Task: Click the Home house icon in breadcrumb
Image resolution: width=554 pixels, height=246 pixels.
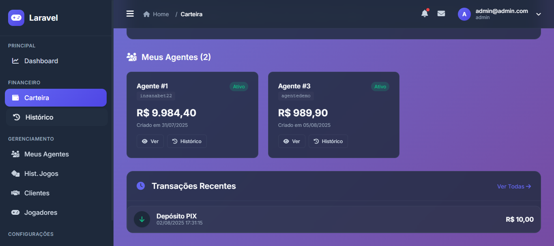Action: pos(146,14)
